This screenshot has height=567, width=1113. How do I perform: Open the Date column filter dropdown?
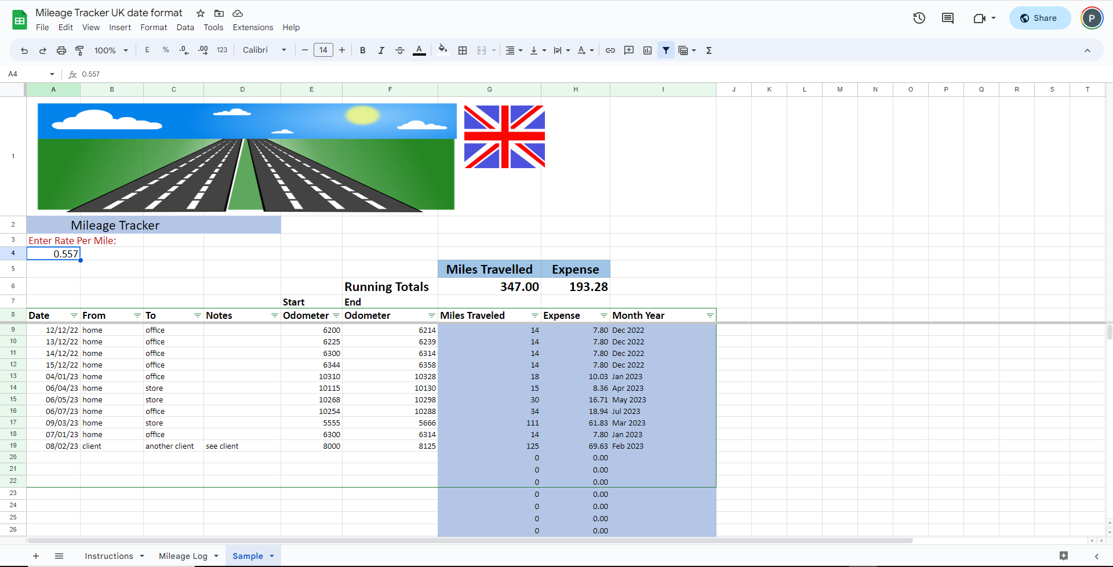74,316
